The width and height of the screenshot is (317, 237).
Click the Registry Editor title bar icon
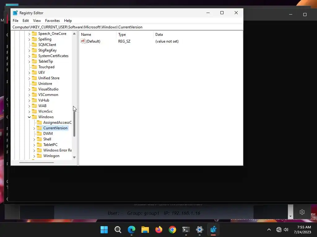pos(15,13)
